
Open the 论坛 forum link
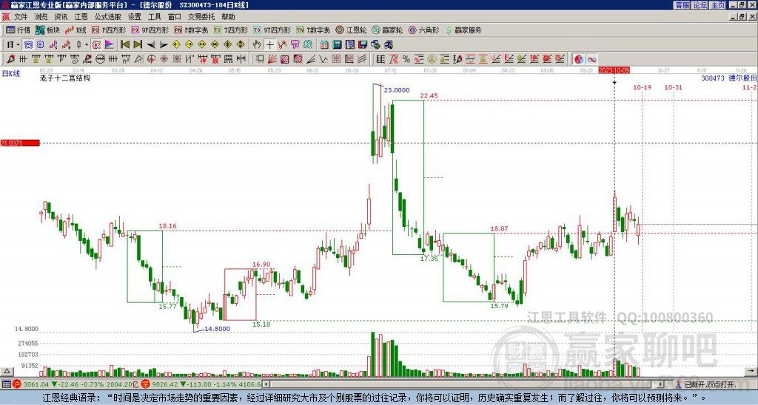click(x=700, y=5)
